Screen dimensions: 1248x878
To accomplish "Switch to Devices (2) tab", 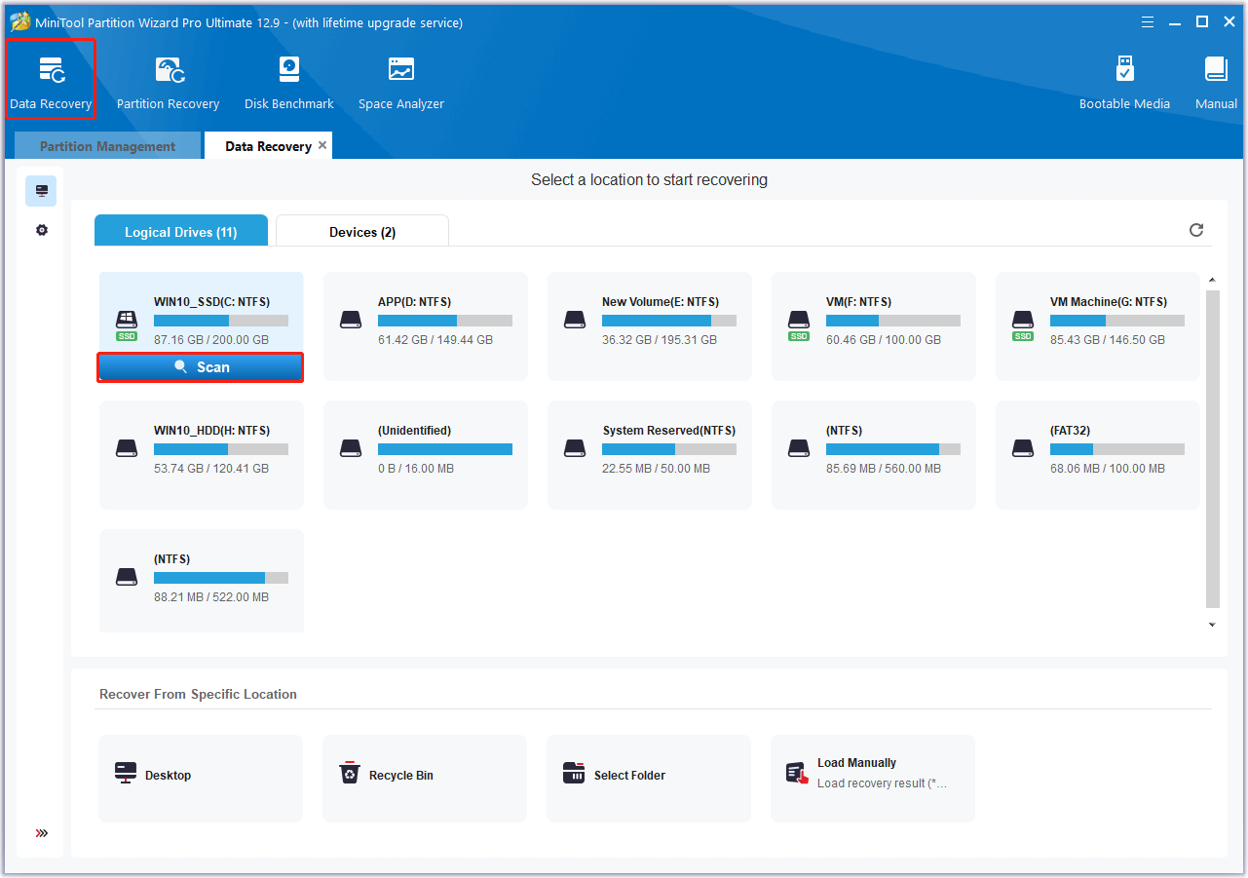I will click(x=362, y=231).
